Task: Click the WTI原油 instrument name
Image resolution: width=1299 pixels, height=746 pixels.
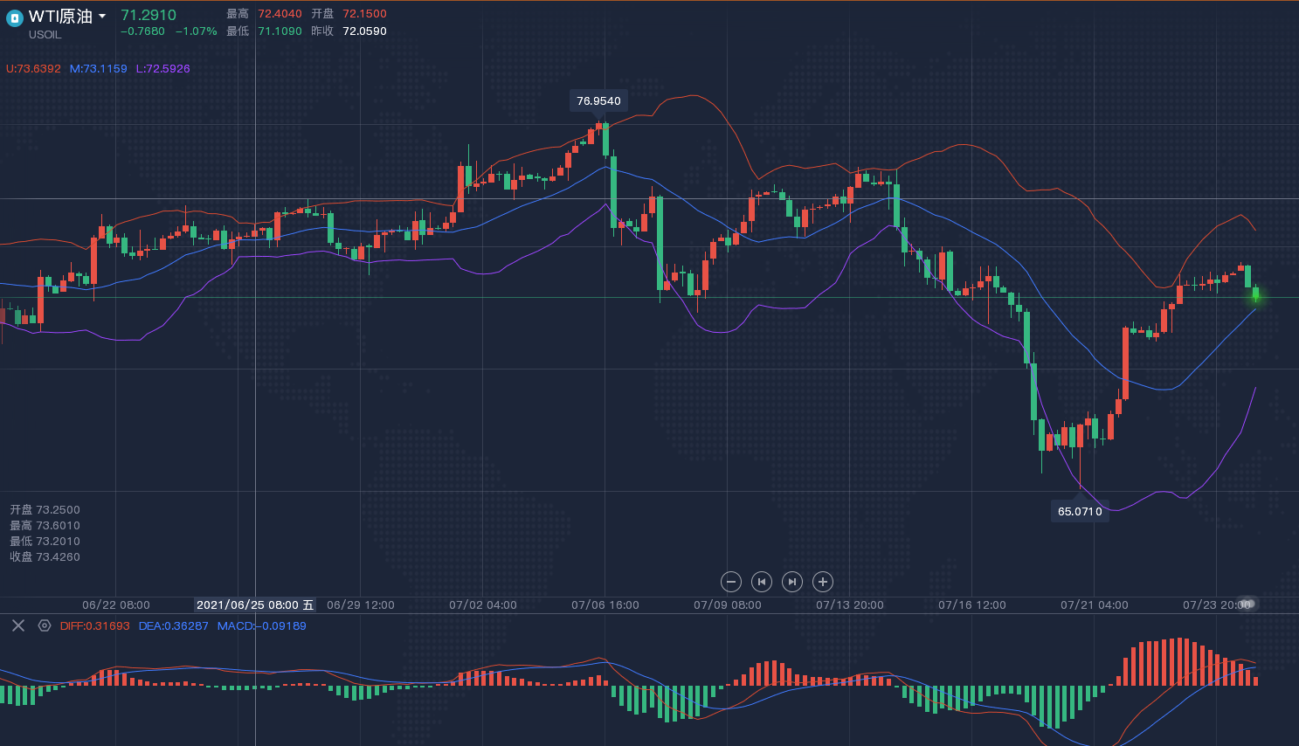Action: [x=59, y=17]
